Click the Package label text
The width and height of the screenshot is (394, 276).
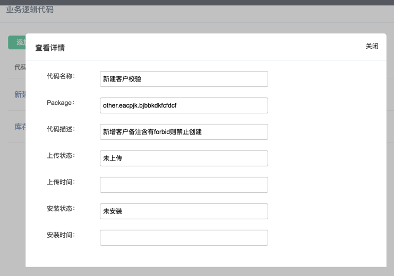(61, 103)
